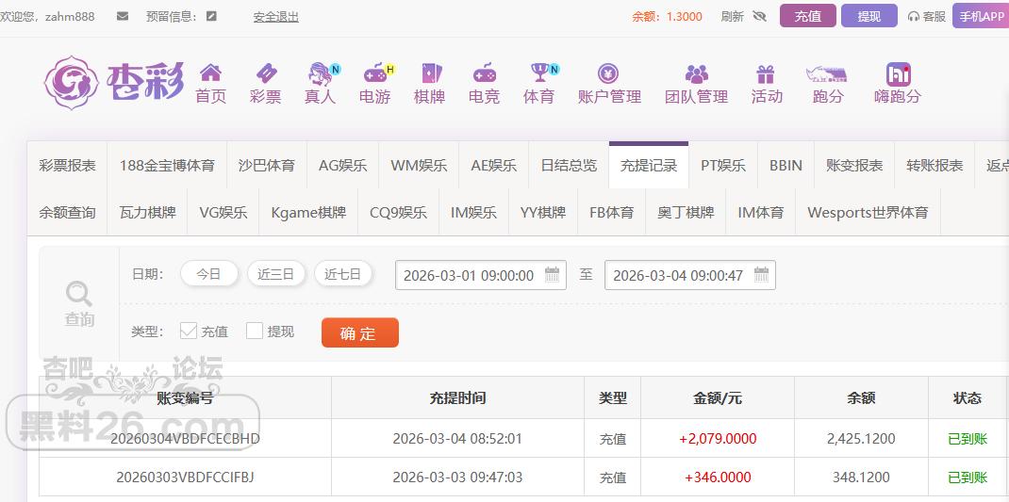
Task: Switch to IM体育 tab
Action: pos(761,212)
